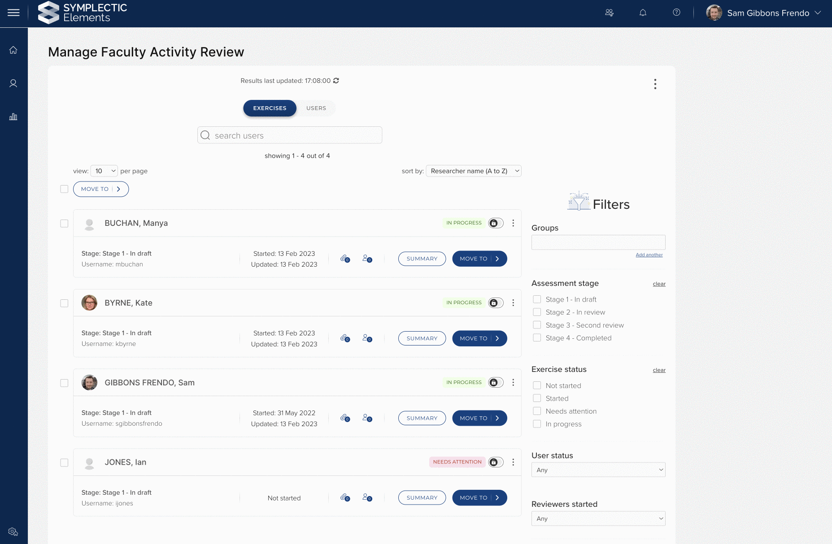Click attachments paperclip icon for BUCHAN, Manya
This screenshot has height=544, width=832.
coord(344,259)
